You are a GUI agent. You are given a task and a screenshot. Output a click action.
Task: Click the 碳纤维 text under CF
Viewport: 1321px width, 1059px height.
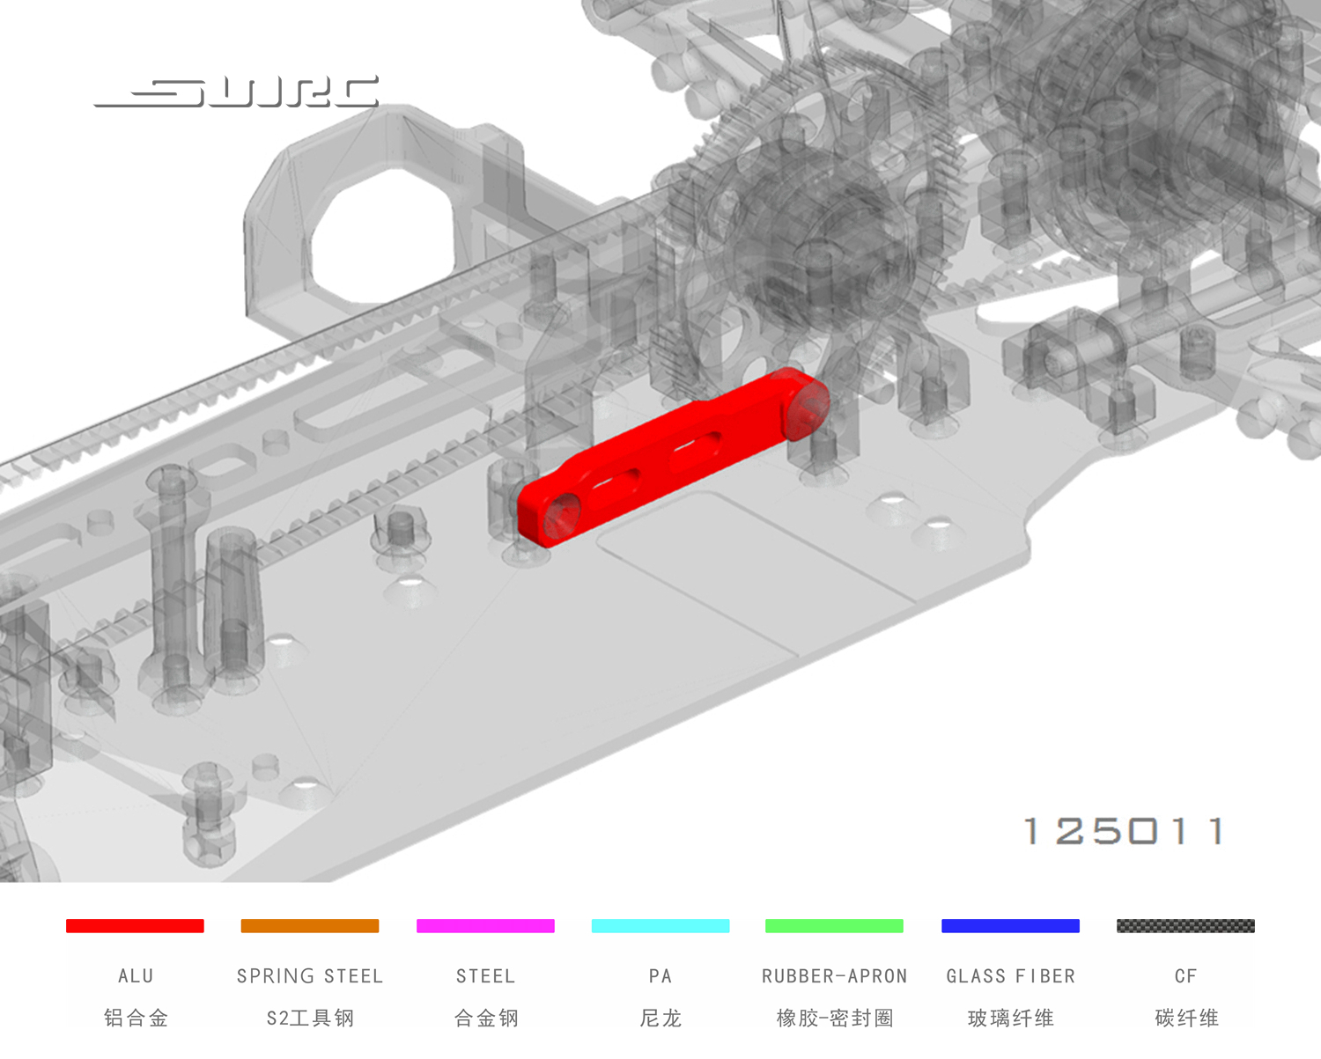[x=1185, y=1019]
